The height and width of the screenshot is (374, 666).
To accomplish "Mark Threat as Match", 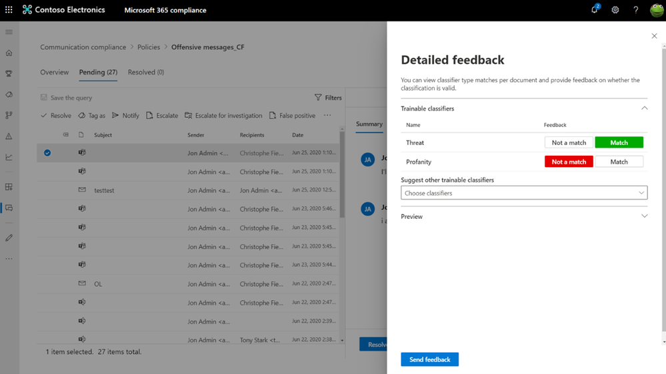I will (x=619, y=142).
